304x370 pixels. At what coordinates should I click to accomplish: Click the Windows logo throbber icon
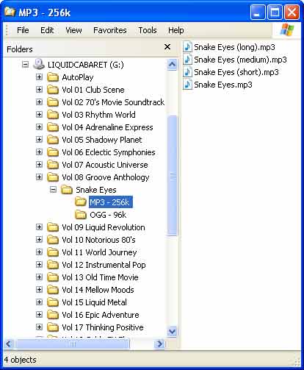[287, 30]
